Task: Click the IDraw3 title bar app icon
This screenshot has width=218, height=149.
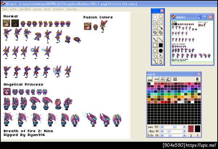Action: coord(3,4)
